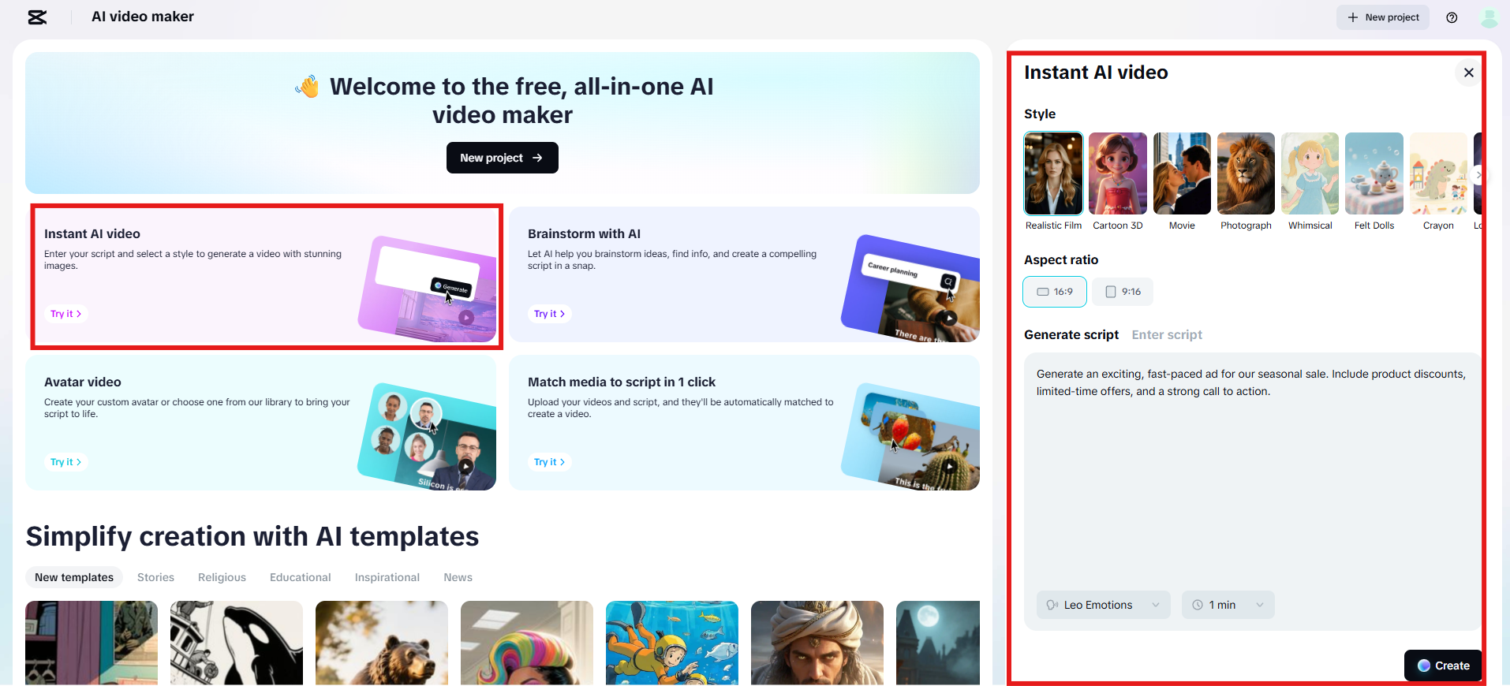The image size is (1510, 686).
Task: Open the bear template thumbnail
Action: click(x=382, y=643)
